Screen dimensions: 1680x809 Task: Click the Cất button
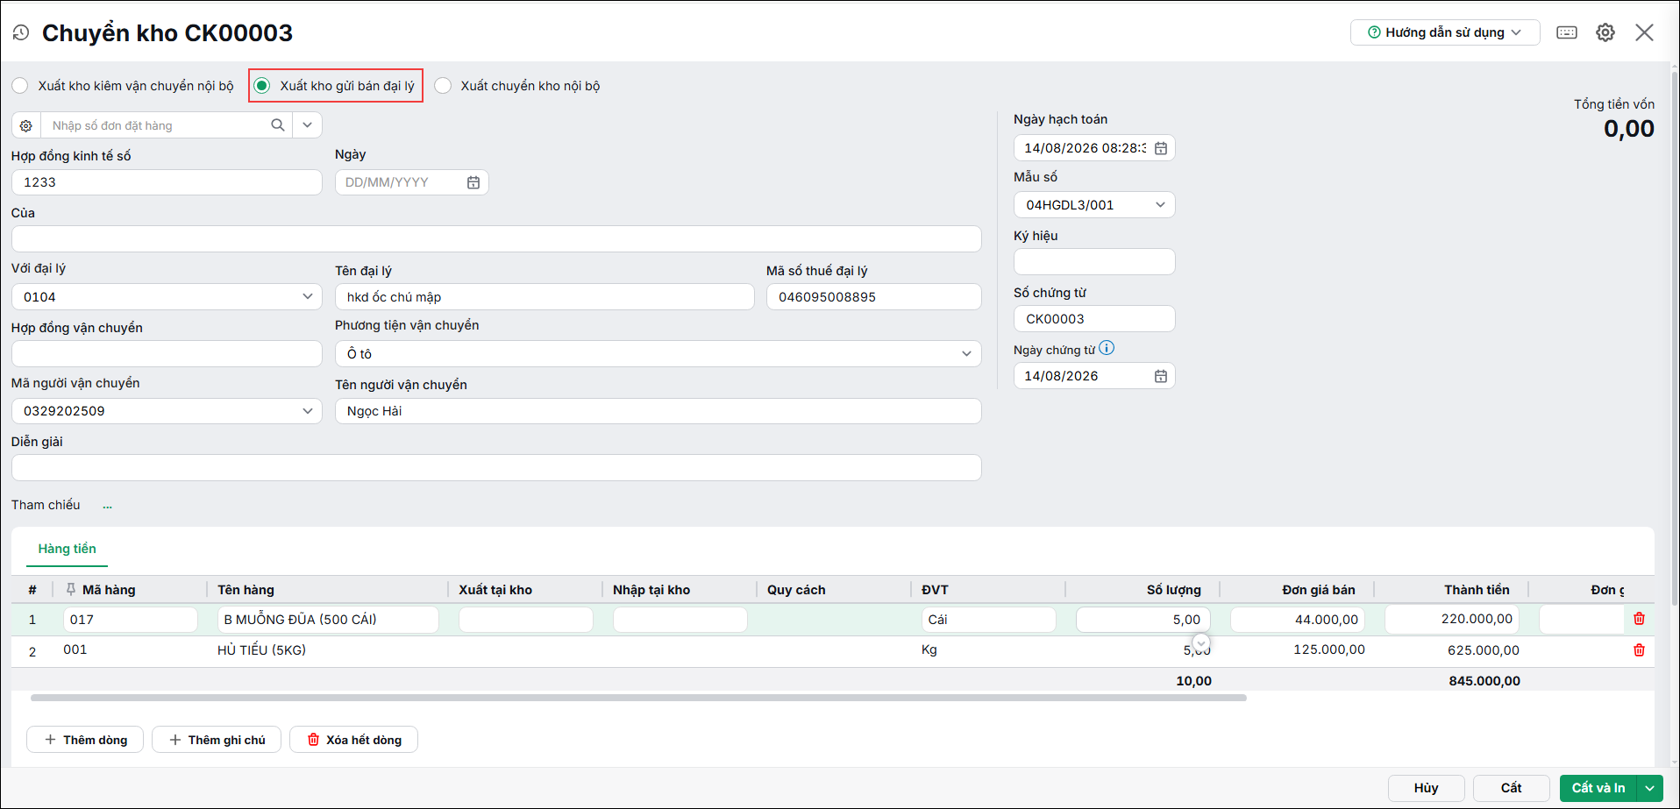(x=1511, y=788)
